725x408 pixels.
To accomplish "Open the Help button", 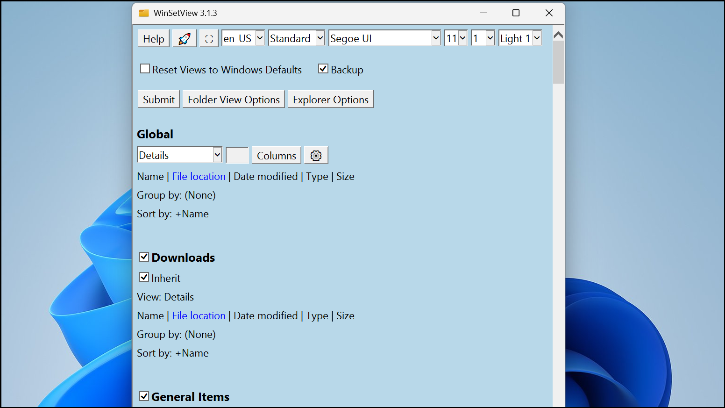I will [x=153, y=39].
